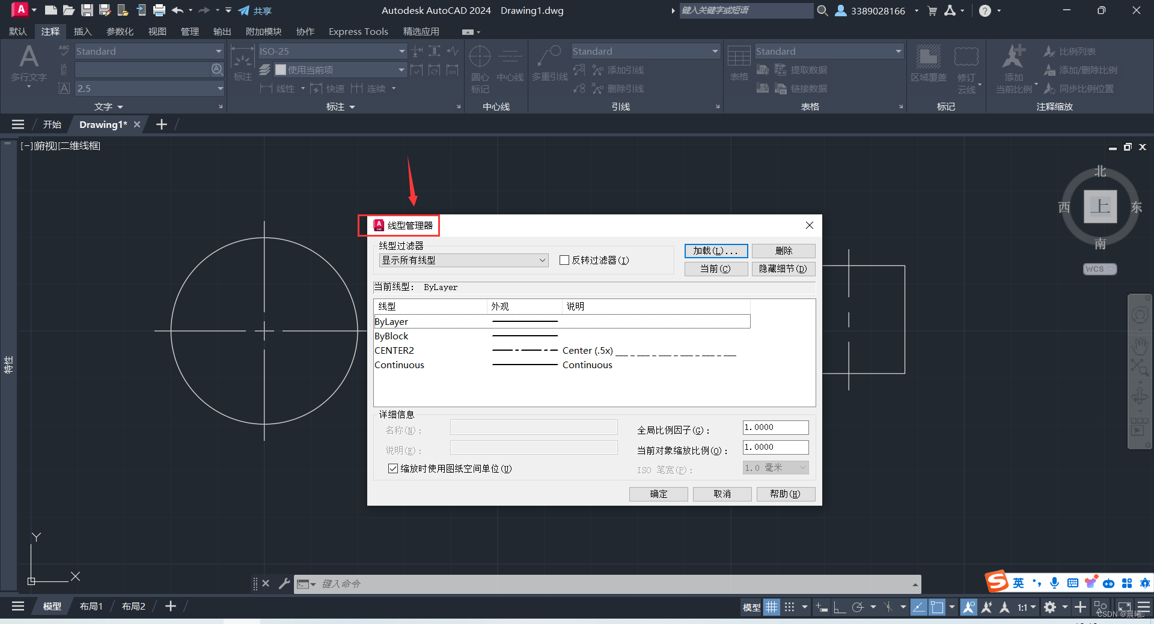Click the 提取数据 (extract data) icon

click(780, 70)
